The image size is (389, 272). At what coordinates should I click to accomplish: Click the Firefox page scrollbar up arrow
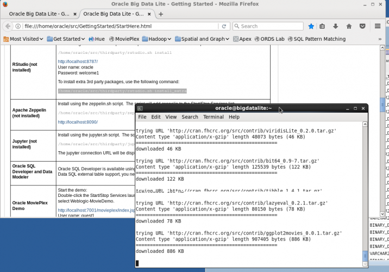[x=382, y=47]
